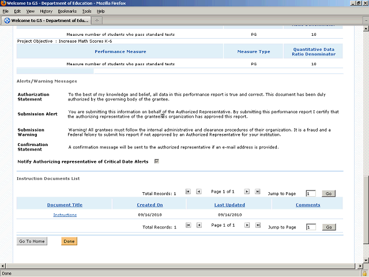Click the Performance Measure column header
This screenshot has height=277, width=369.
121,51
